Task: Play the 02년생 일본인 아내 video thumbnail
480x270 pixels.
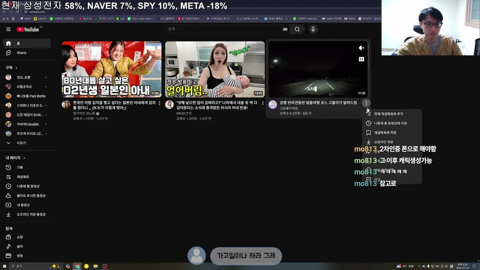Action: 111,69
